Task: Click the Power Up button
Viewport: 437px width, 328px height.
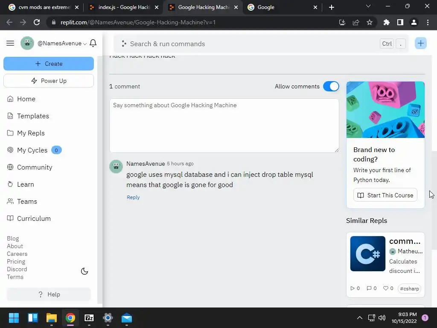Action: (49, 81)
